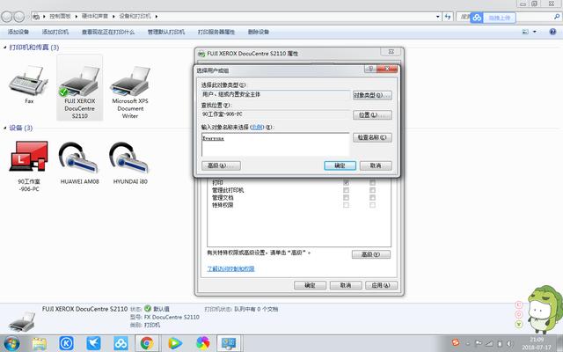Show hidden tray icons arrow

pos(467,344)
